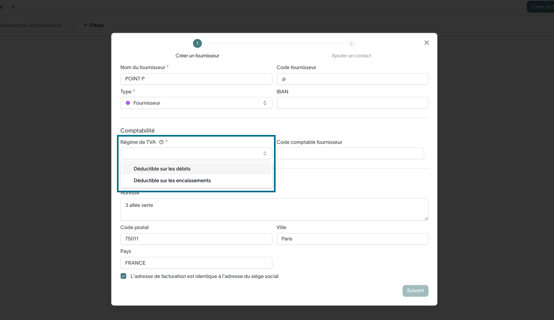The width and height of the screenshot is (554, 320).
Task: Click the Ville field containing Paris
Action: [x=352, y=239]
